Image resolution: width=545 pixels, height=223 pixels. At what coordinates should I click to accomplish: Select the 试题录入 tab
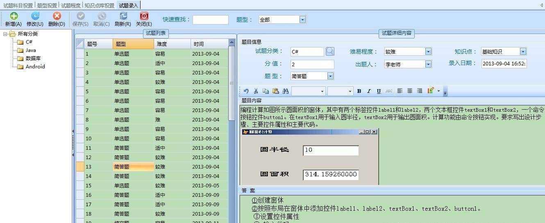pyautogui.click(x=128, y=5)
